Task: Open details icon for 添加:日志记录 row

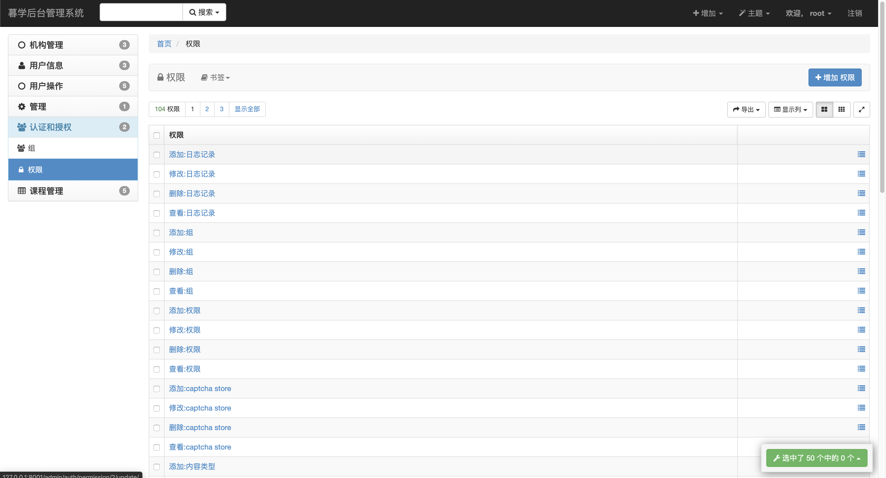Action: point(861,154)
